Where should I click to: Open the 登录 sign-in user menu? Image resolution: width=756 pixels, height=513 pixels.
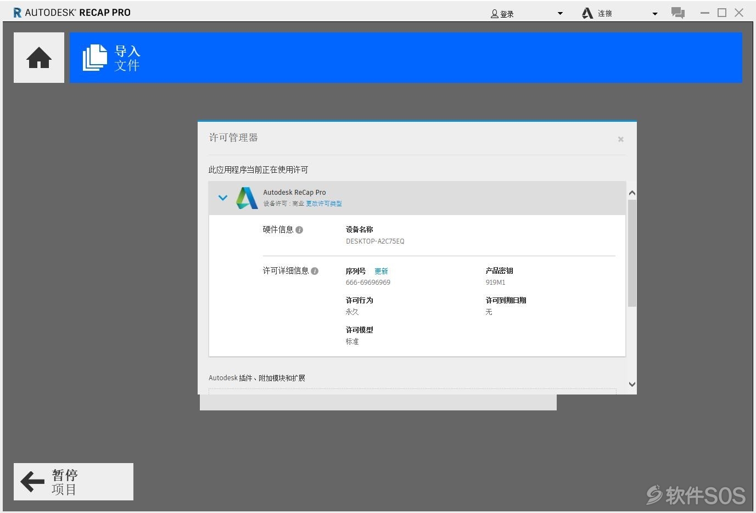tap(502, 14)
